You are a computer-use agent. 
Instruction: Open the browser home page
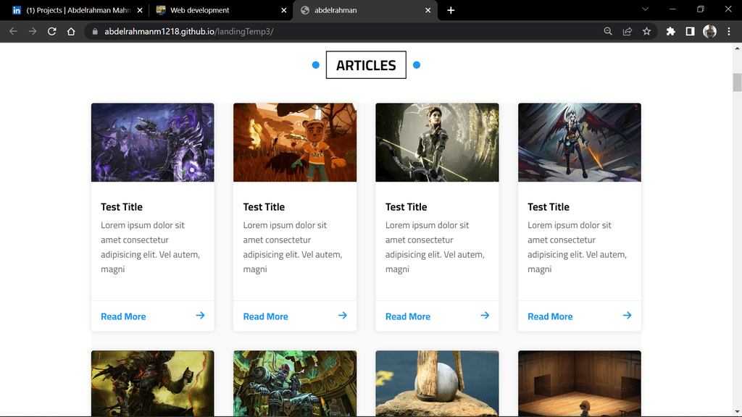[x=71, y=31]
